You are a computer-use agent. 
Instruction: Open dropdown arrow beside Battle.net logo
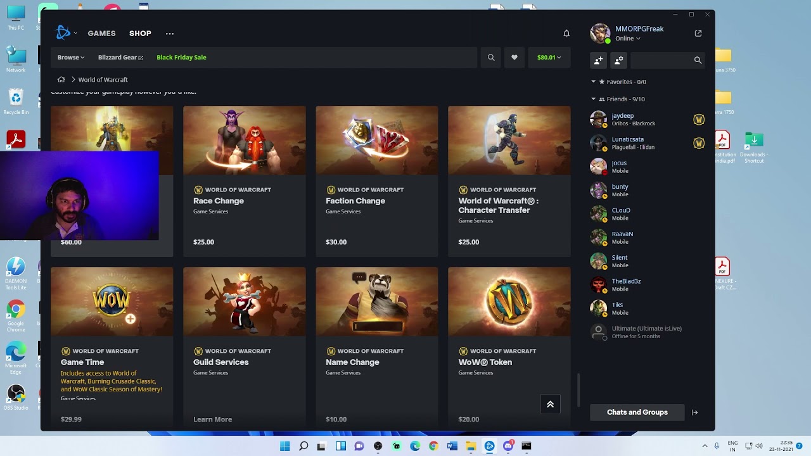click(75, 33)
